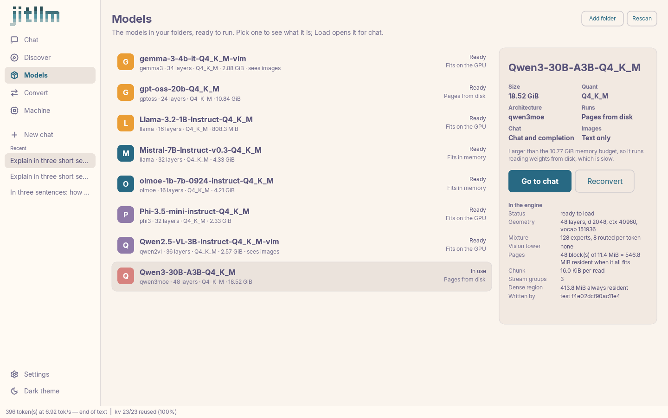Click Written by value 'test f4e02dcf90ac11e4'
The height and width of the screenshot is (418, 668).
tap(590, 296)
